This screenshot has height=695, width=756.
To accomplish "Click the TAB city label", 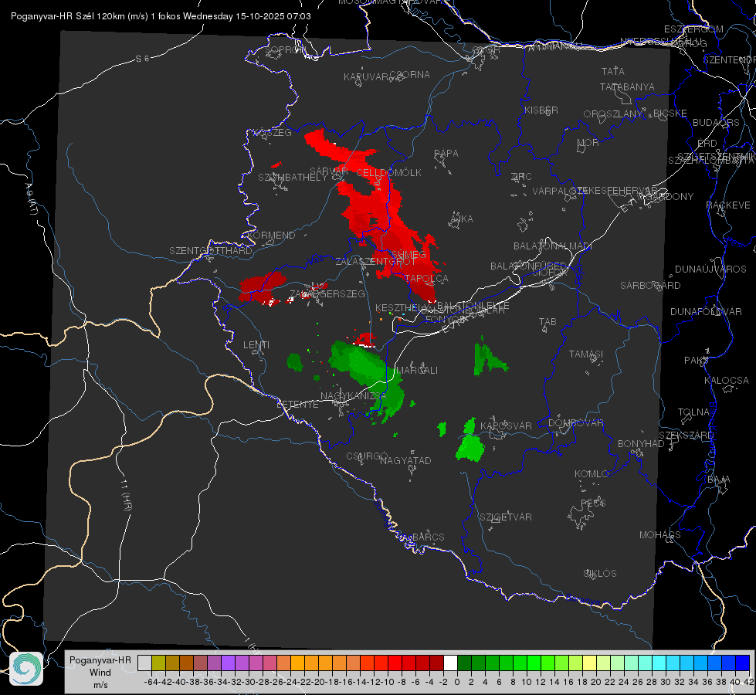I will coord(548,322).
